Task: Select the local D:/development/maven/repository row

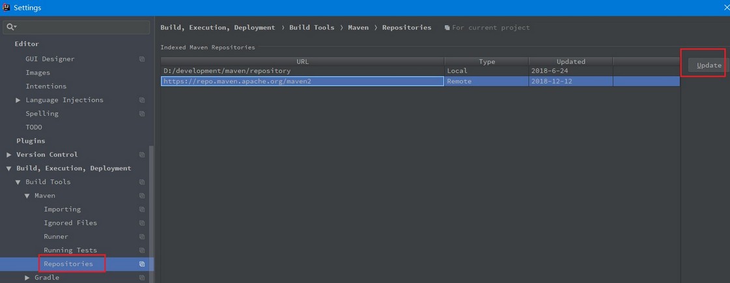Action: tap(420, 71)
